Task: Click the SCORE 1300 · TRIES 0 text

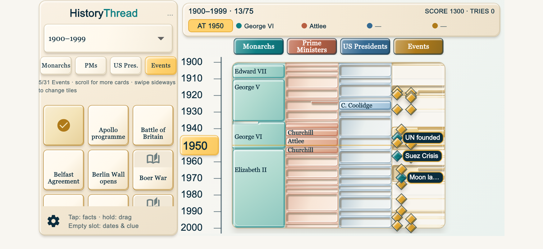Action: tap(459, 11)
